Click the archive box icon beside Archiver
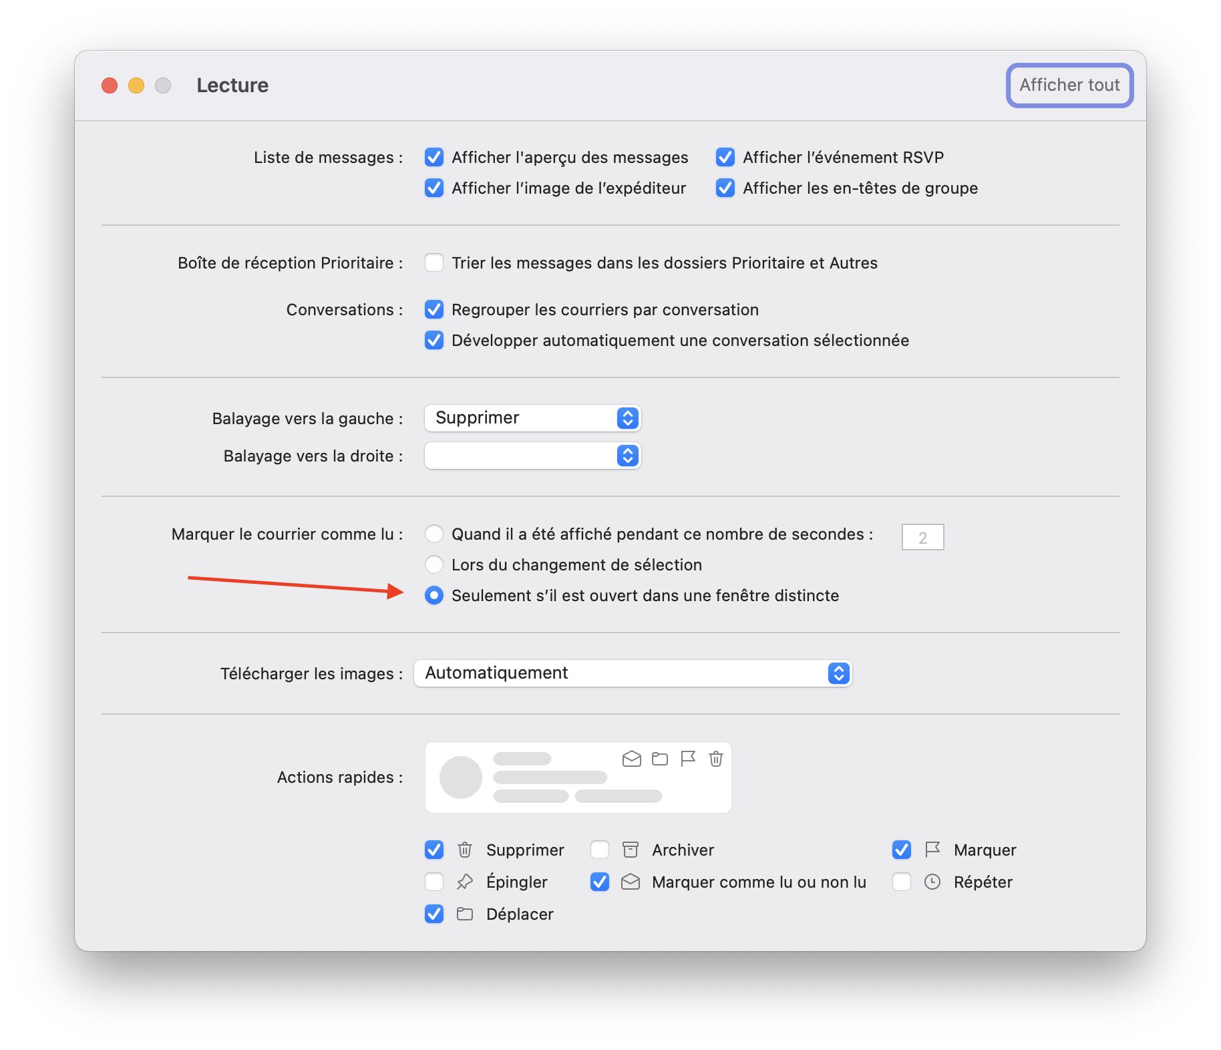 (631, 850)
